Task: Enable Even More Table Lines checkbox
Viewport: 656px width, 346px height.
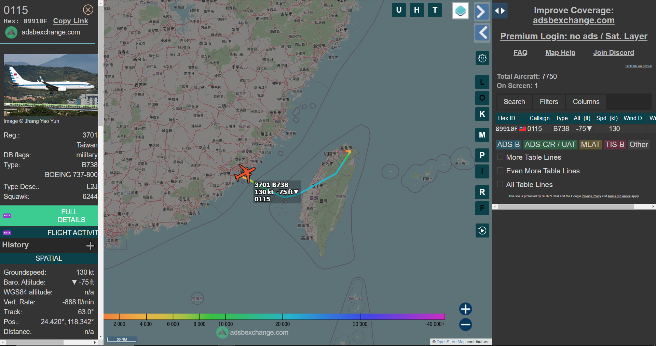Action: click(500, 171)
